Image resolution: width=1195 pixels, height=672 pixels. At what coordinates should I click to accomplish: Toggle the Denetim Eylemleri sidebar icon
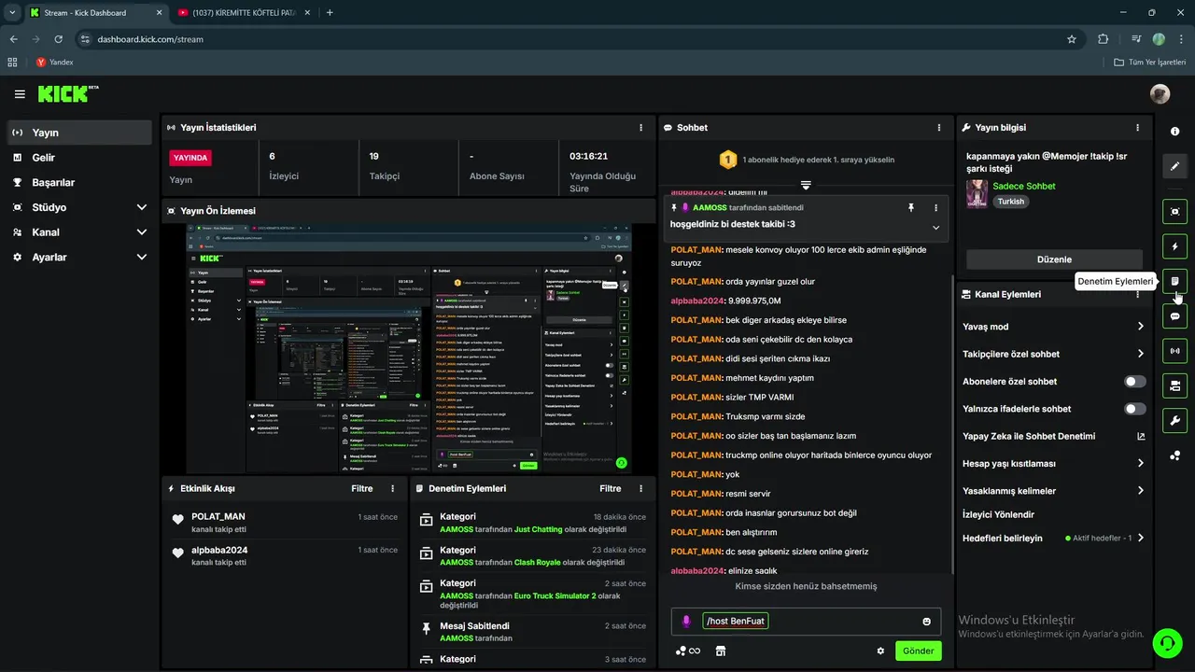click(1174, 281)
